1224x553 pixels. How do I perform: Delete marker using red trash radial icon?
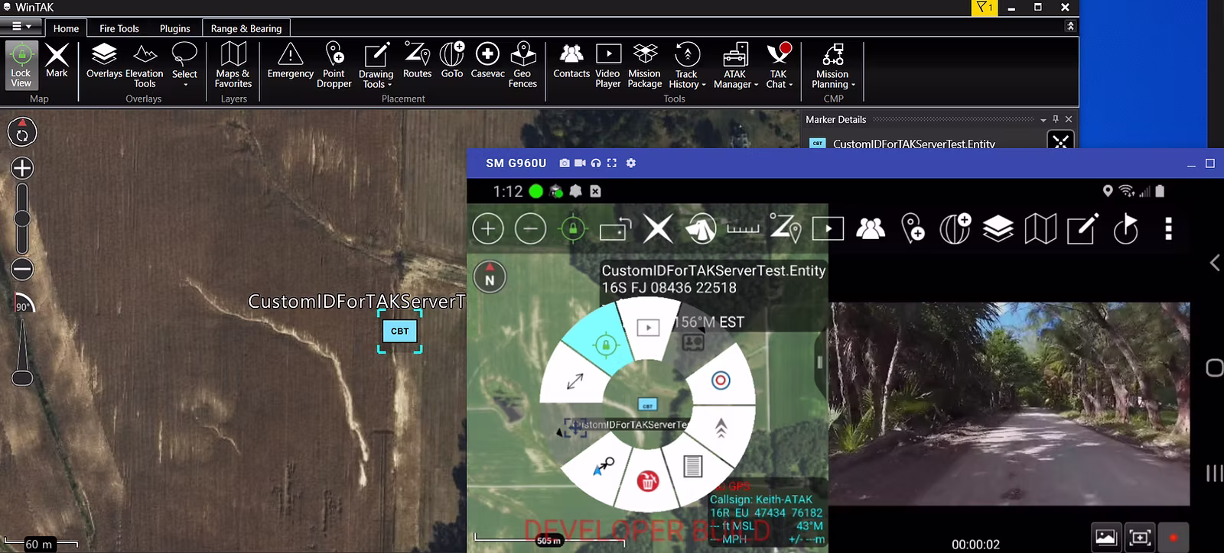coord(648,481)
